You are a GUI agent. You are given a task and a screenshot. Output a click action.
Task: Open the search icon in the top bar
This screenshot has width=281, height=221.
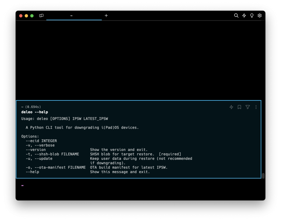tap(236, 15)
